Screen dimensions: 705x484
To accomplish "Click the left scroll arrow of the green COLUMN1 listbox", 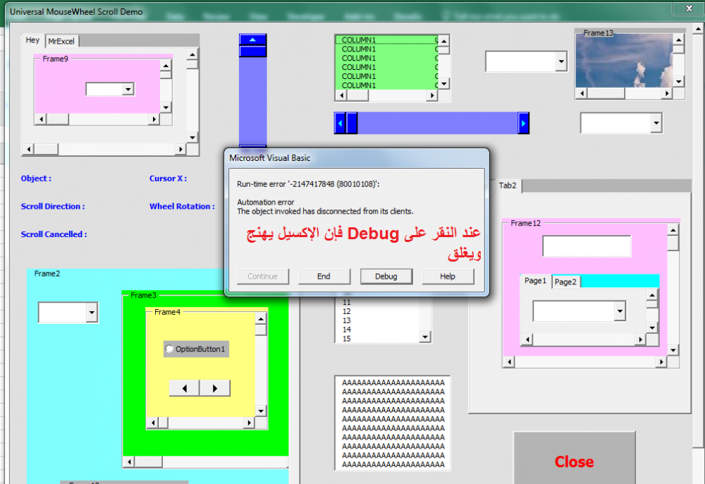I will 342,95.
